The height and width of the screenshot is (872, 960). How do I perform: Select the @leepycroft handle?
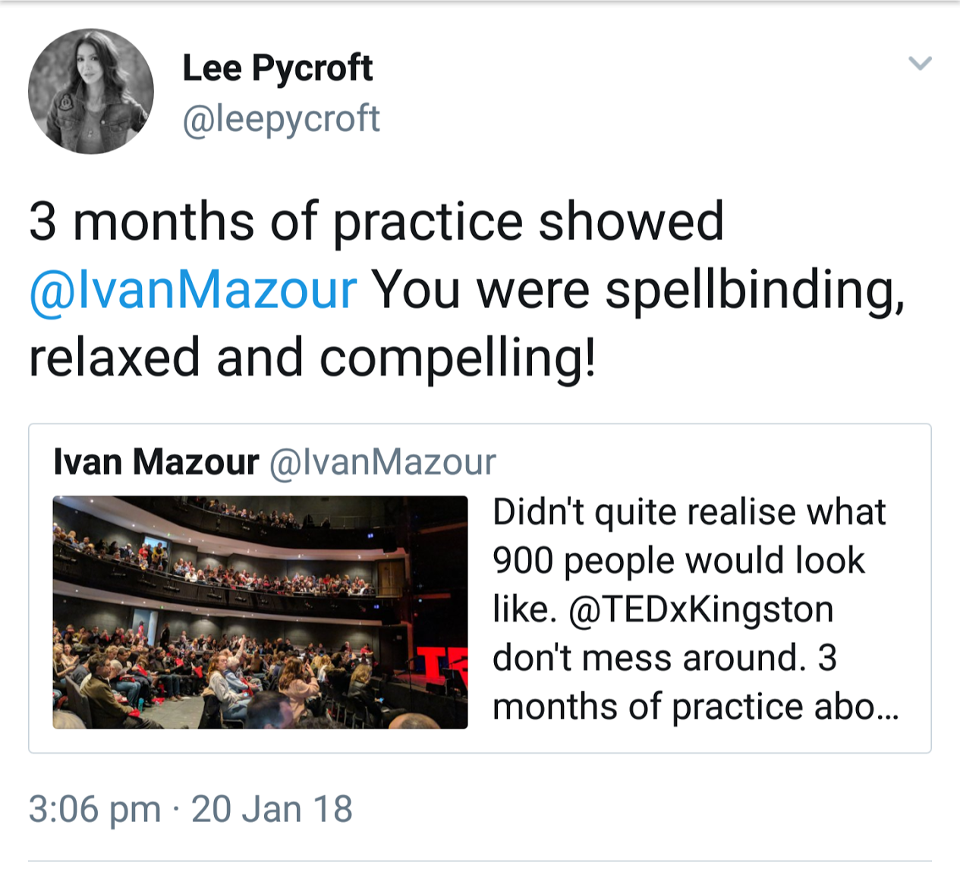[281, 118]
